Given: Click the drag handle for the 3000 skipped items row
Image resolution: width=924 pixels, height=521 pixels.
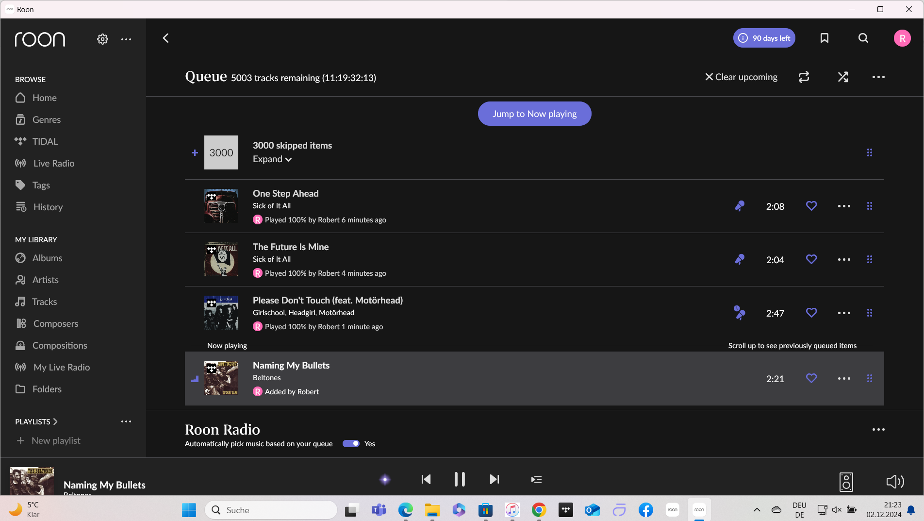Looking at the screenshot, I should coord(870,152).
